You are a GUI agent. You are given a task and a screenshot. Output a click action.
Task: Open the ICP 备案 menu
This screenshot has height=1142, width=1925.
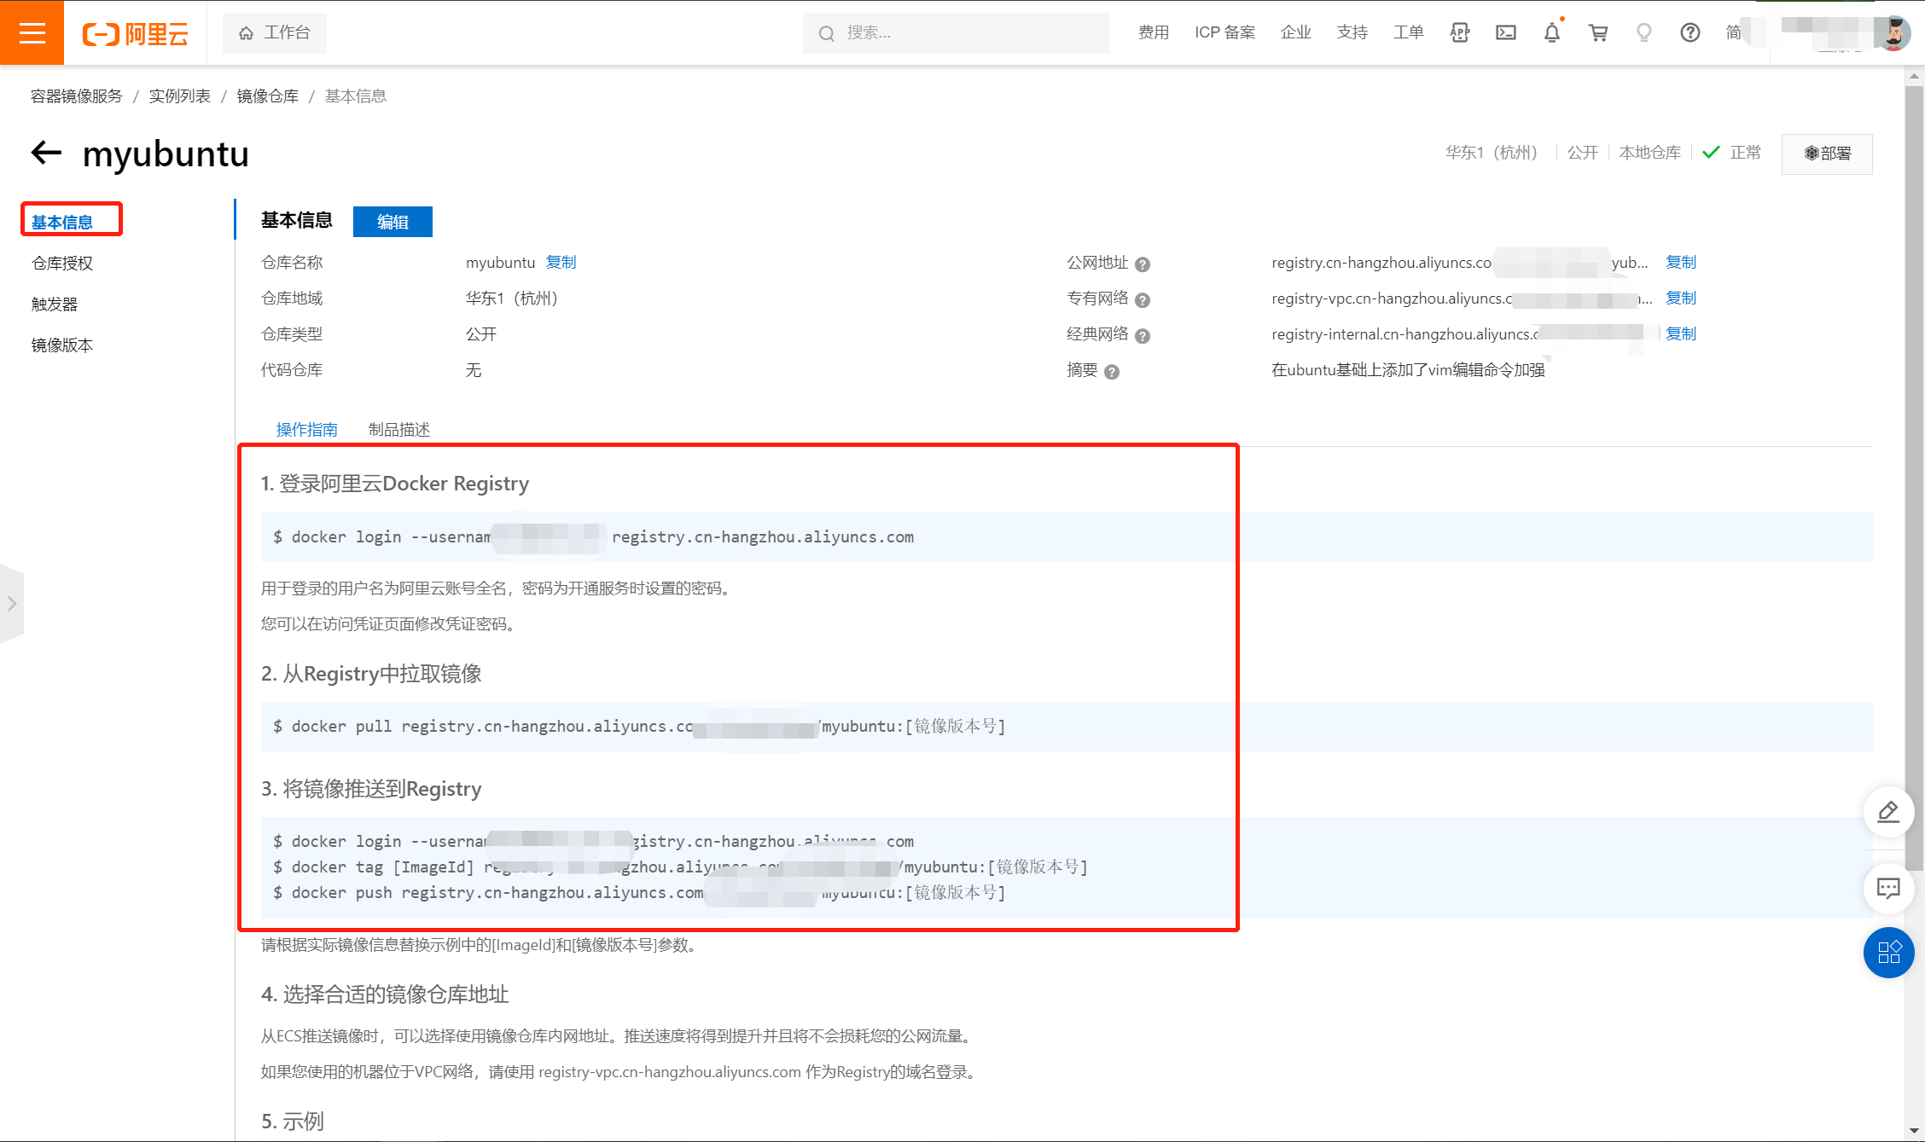click(x=1224, y=32)
